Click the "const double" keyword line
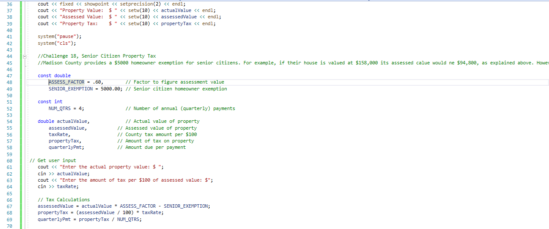The image size is (549, 229). (x=54, y=75)
